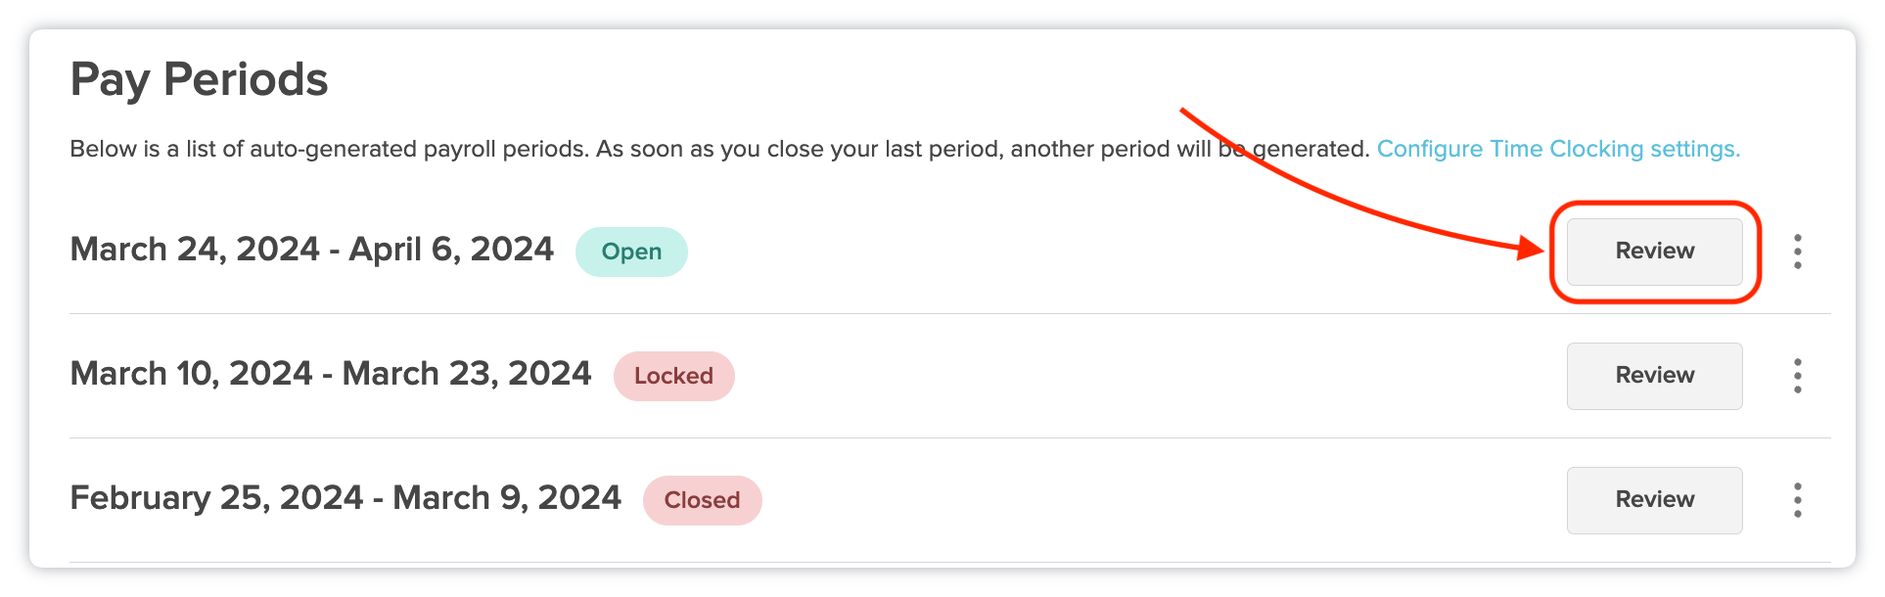
Task: Select the March 10, 2024 - March 23, 2024 heading
Action: [331, 374]
